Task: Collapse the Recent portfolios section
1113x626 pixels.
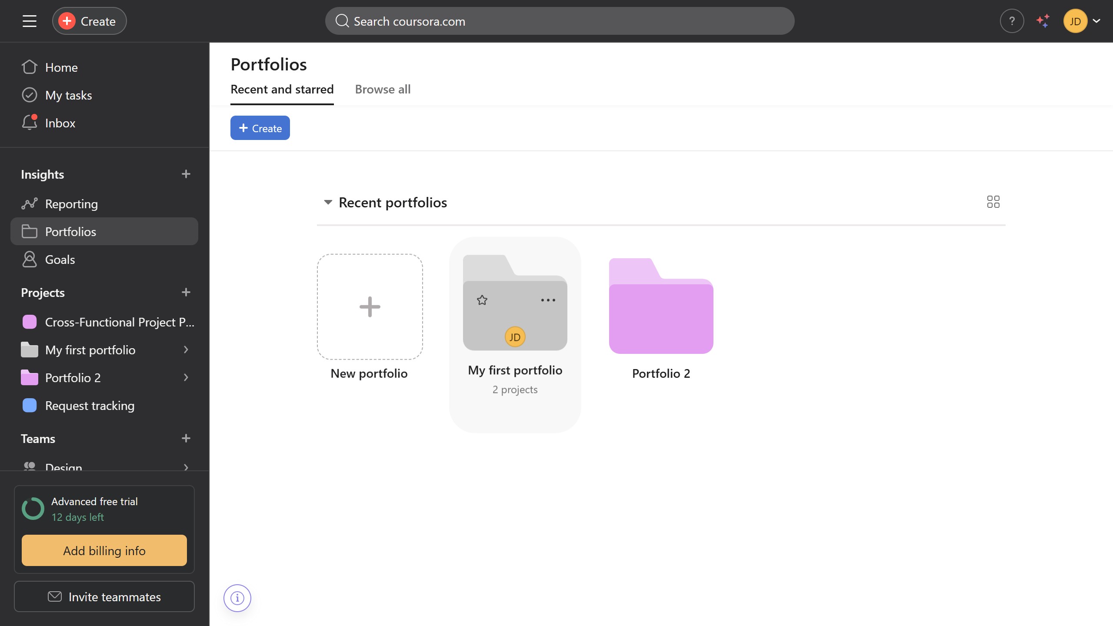Action: (328, 203)
